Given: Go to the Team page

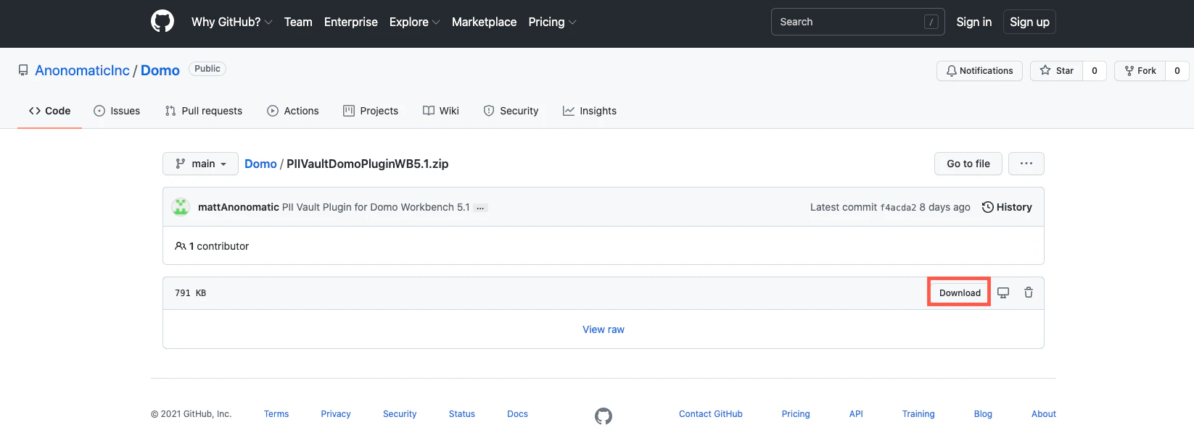Looking at the screenshot, I should [298, 22].
